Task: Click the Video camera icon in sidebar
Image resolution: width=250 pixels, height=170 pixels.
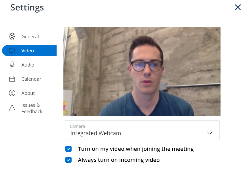Action: click(12, 51)
